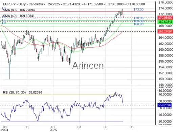
Task: Click the SMA 80 value '166.27094' in legend
Action: (x=27, y=10)
